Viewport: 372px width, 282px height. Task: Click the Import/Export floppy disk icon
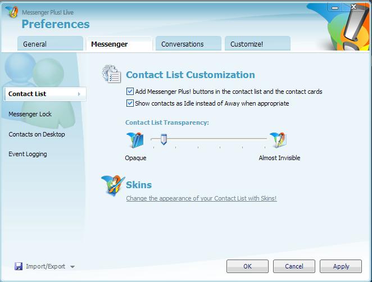point(18,266)
